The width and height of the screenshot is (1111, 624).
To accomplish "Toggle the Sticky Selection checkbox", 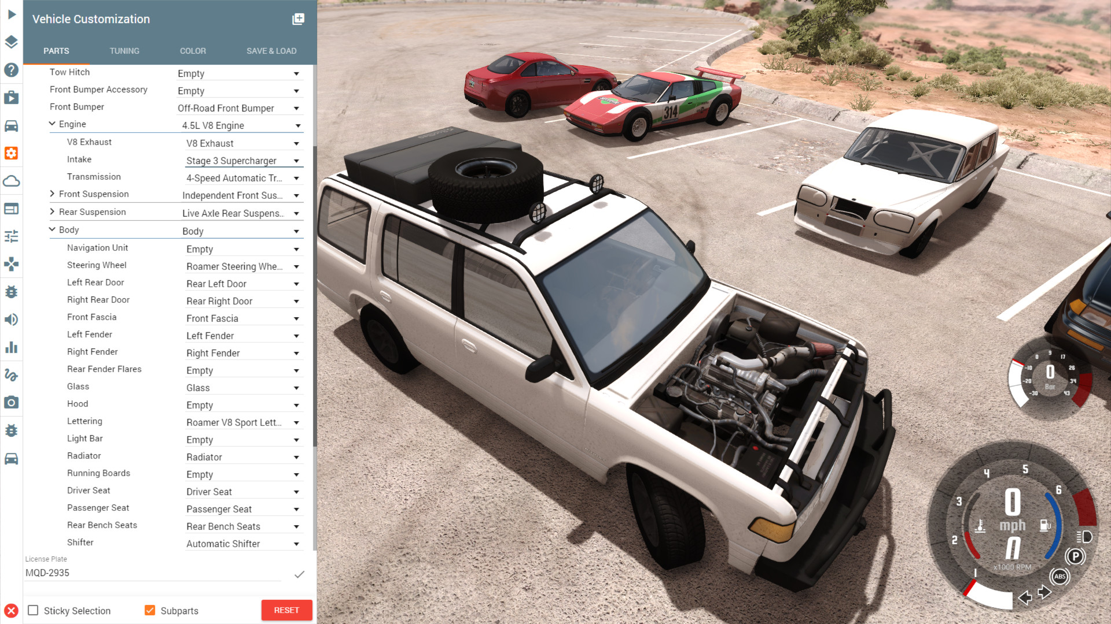I will [x=34, y=610].
